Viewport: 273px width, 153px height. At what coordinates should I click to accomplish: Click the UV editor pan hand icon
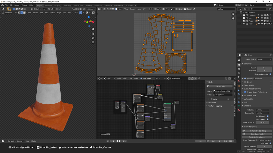[233, 18]
